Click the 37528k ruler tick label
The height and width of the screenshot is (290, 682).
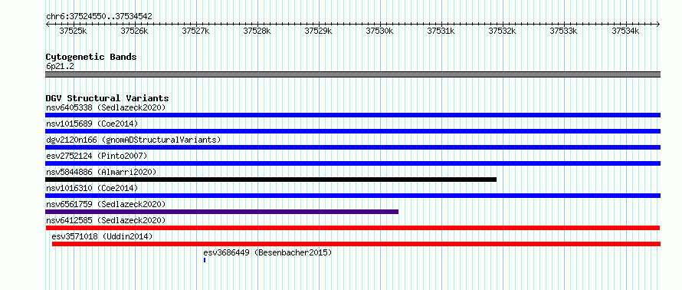click(x=257, y=31)
